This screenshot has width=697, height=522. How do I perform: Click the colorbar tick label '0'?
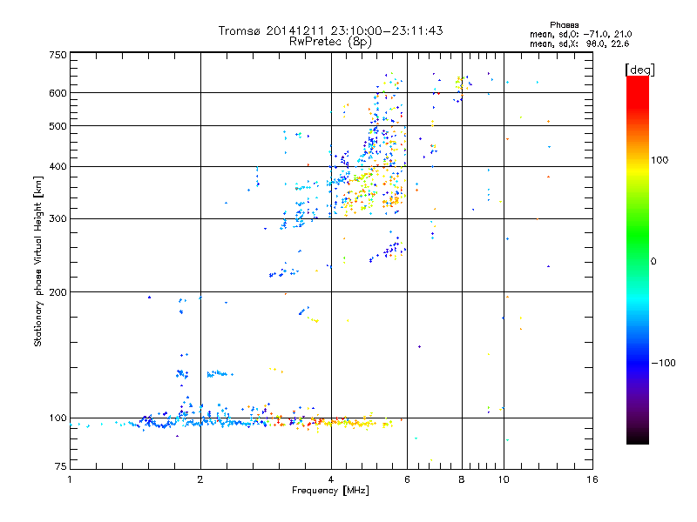coord(653,262)
